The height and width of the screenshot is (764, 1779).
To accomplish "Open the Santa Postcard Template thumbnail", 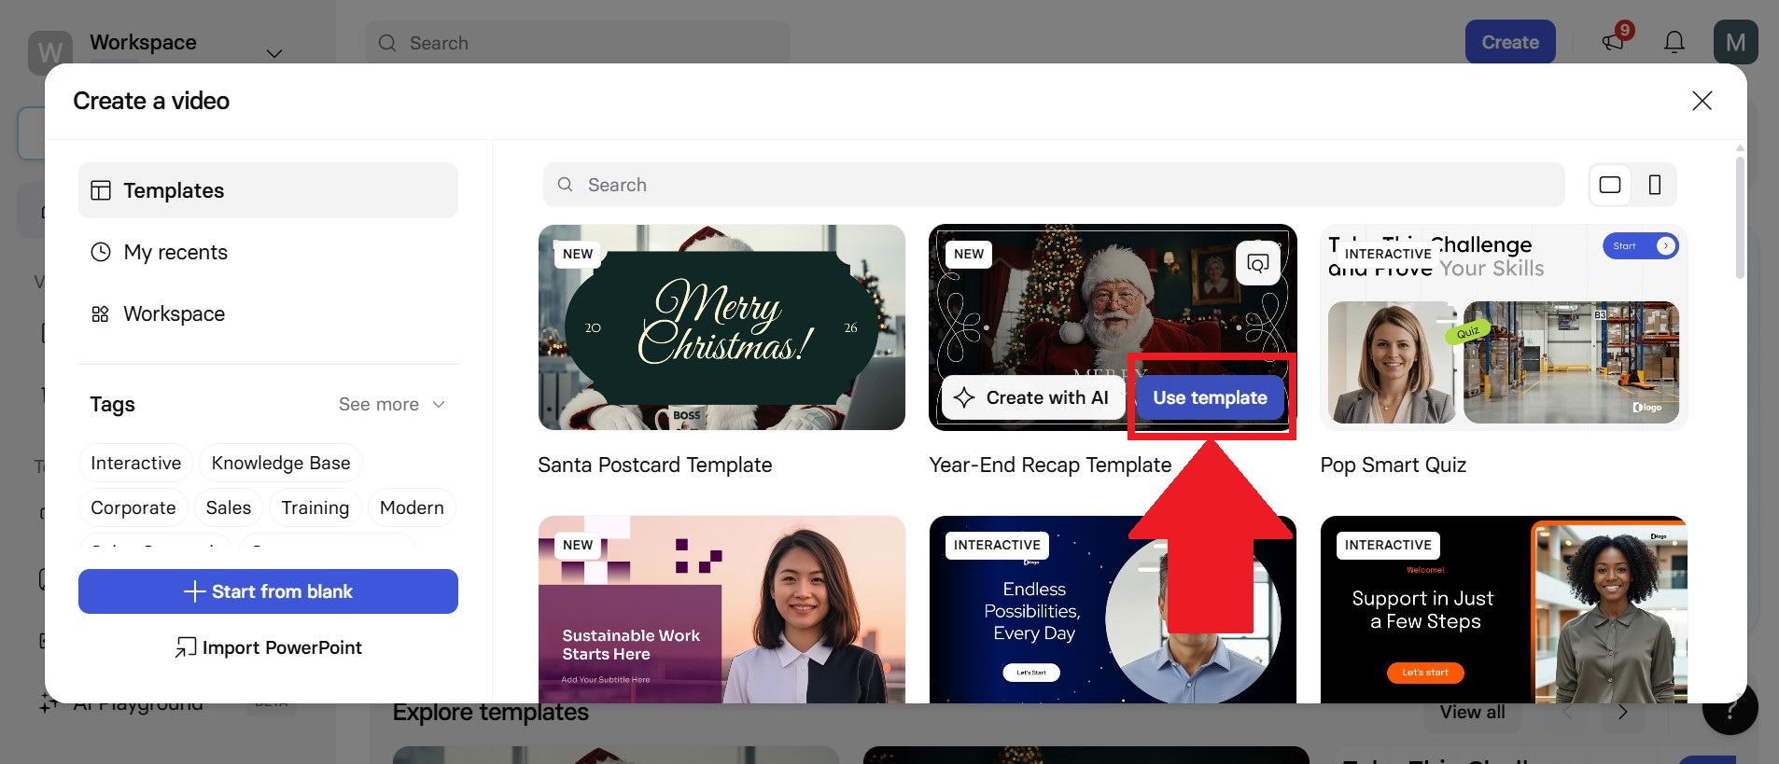I will (721, 327).
